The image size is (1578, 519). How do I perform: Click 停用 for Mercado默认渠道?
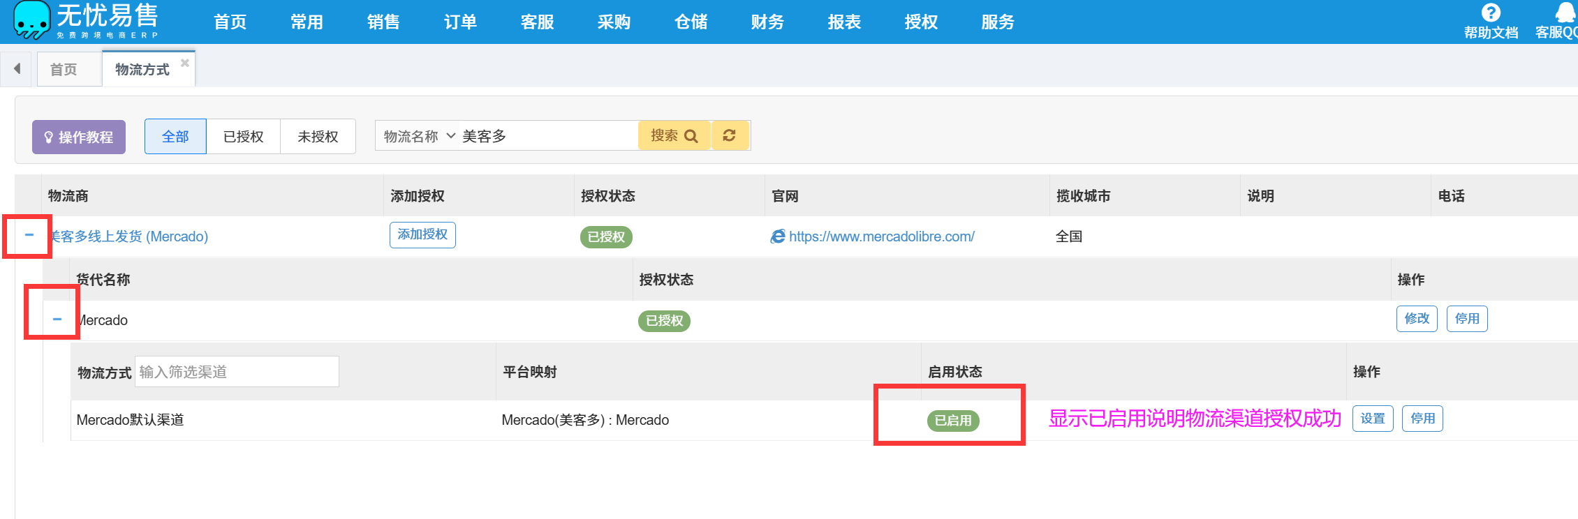[1422, 419]
